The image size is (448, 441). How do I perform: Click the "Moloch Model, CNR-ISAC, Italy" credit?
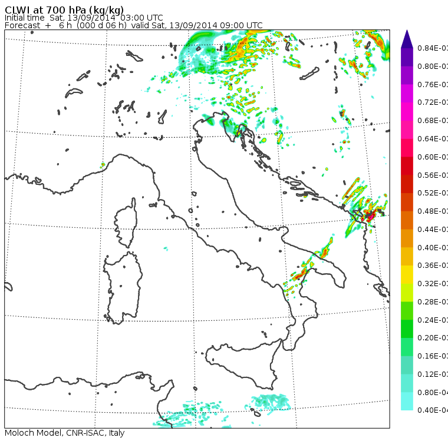click(65, 433)
